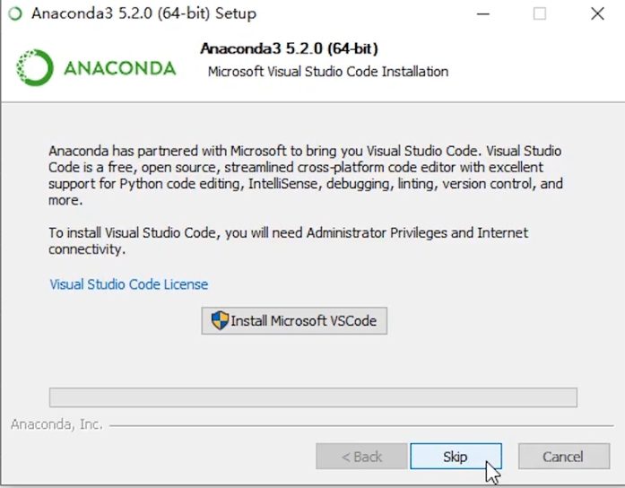
Task: Click the green Anaconda circle logo
Action: tap(35, 67)
